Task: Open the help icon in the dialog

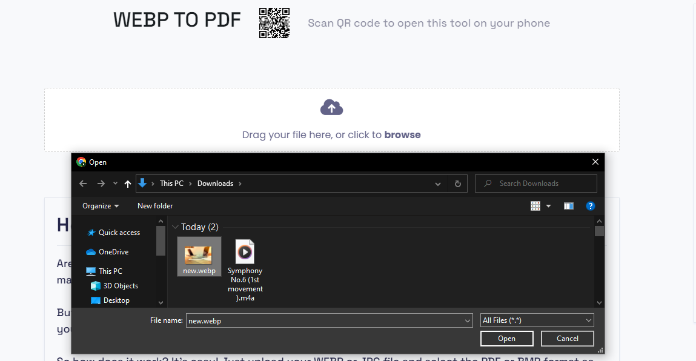Action: (591, 205)
